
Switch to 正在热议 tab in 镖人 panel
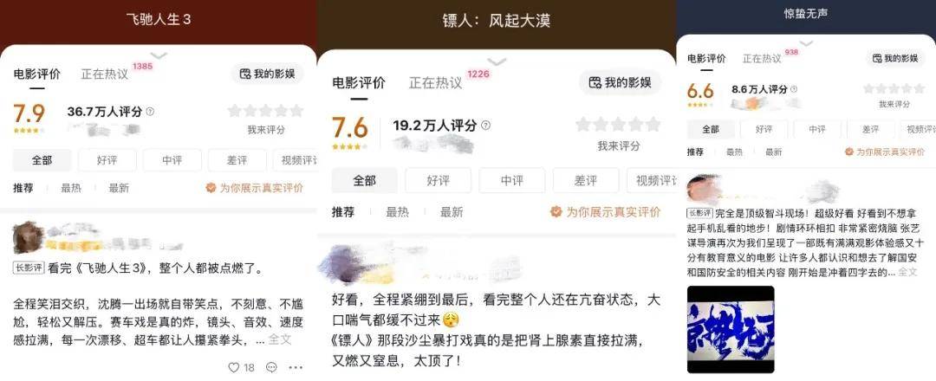[x=435, y=83]
